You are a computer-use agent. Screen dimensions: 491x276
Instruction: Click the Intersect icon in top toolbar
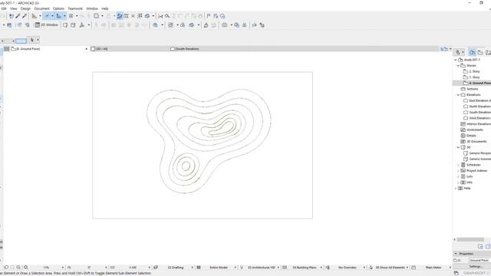coord(133,16)
